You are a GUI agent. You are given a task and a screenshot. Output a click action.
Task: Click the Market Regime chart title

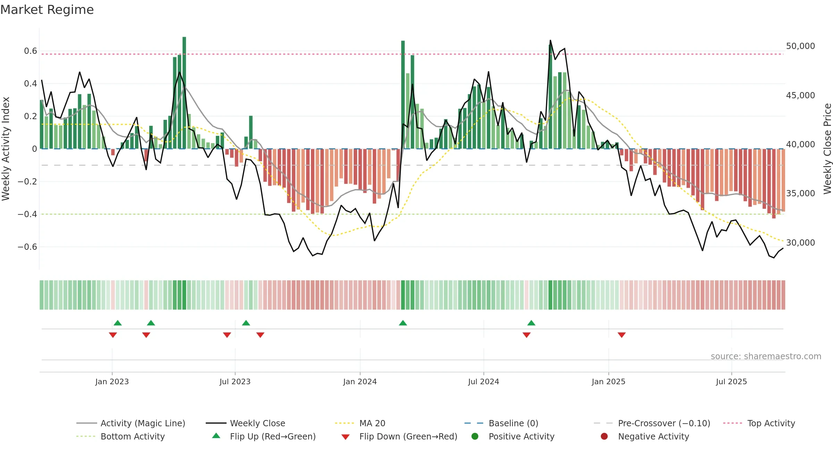pyautogui.click(x=47, y=10)
